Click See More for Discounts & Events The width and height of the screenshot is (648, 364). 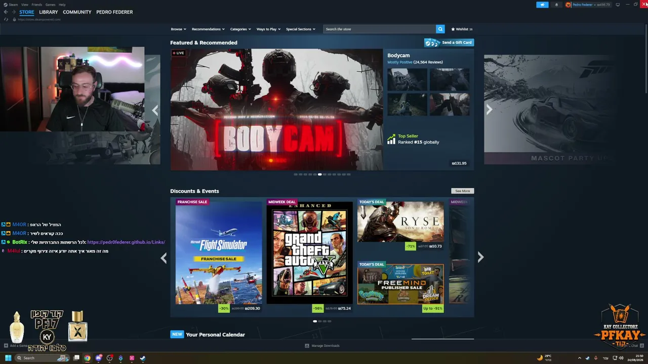point(463,191)
